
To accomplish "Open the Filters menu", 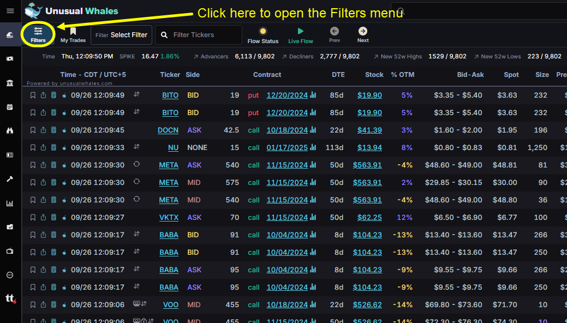I will (x=38, y=35).
